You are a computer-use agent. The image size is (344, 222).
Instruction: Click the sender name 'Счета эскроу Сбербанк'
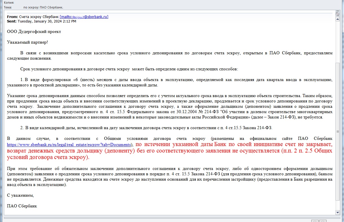click(x=39, y=17)
